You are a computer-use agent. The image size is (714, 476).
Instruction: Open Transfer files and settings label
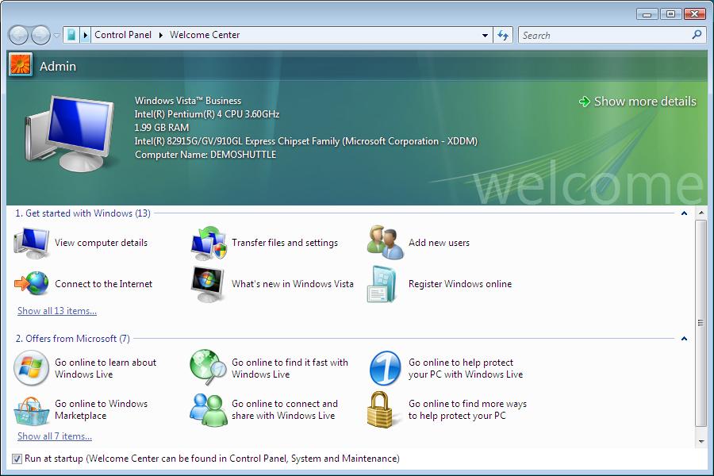coord(285,243)
